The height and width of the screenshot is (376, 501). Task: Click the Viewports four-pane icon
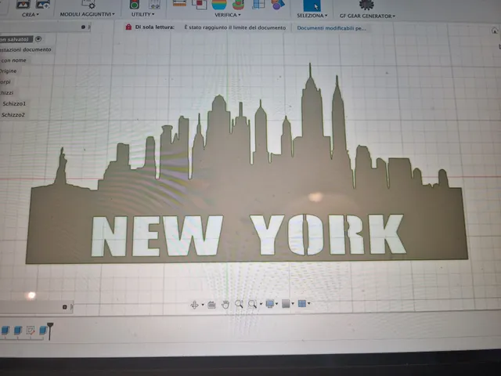point(302,303)
